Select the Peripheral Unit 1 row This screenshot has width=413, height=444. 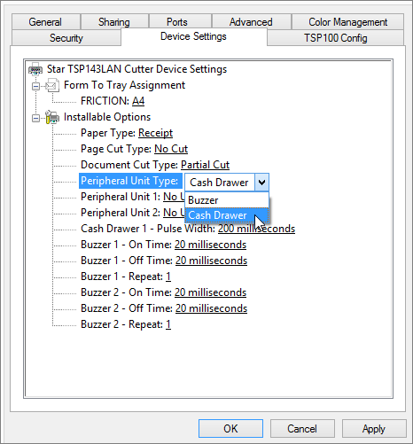click(133, 197)
